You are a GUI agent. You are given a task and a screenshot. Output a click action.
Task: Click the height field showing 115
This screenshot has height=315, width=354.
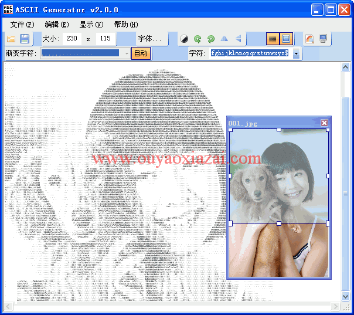pos(105,38)
